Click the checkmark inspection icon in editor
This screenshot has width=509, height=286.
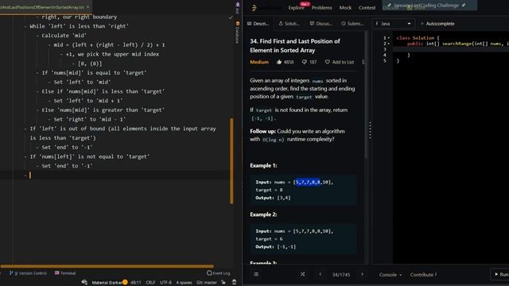tap(231, 17)
